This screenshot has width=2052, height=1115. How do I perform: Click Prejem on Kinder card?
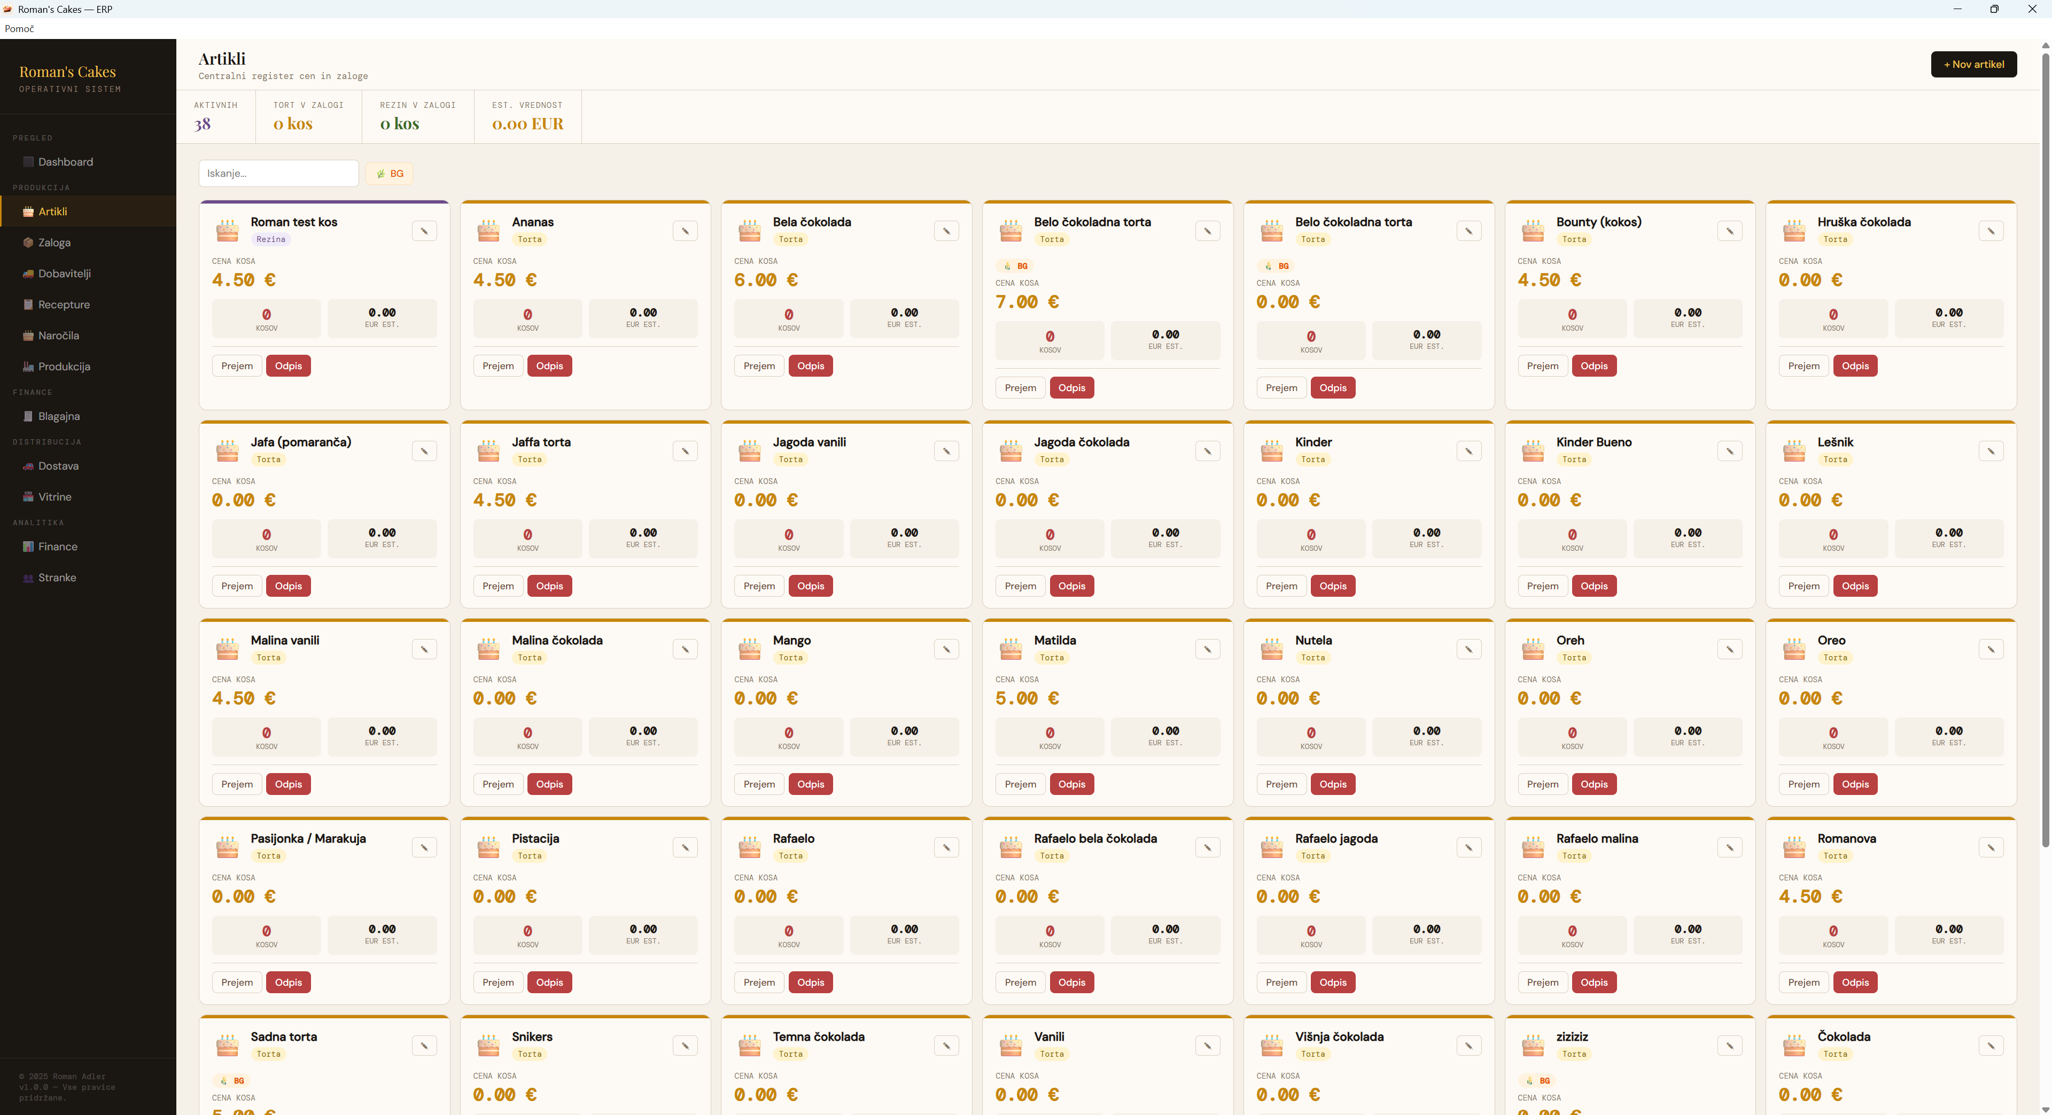point(1282,586)
